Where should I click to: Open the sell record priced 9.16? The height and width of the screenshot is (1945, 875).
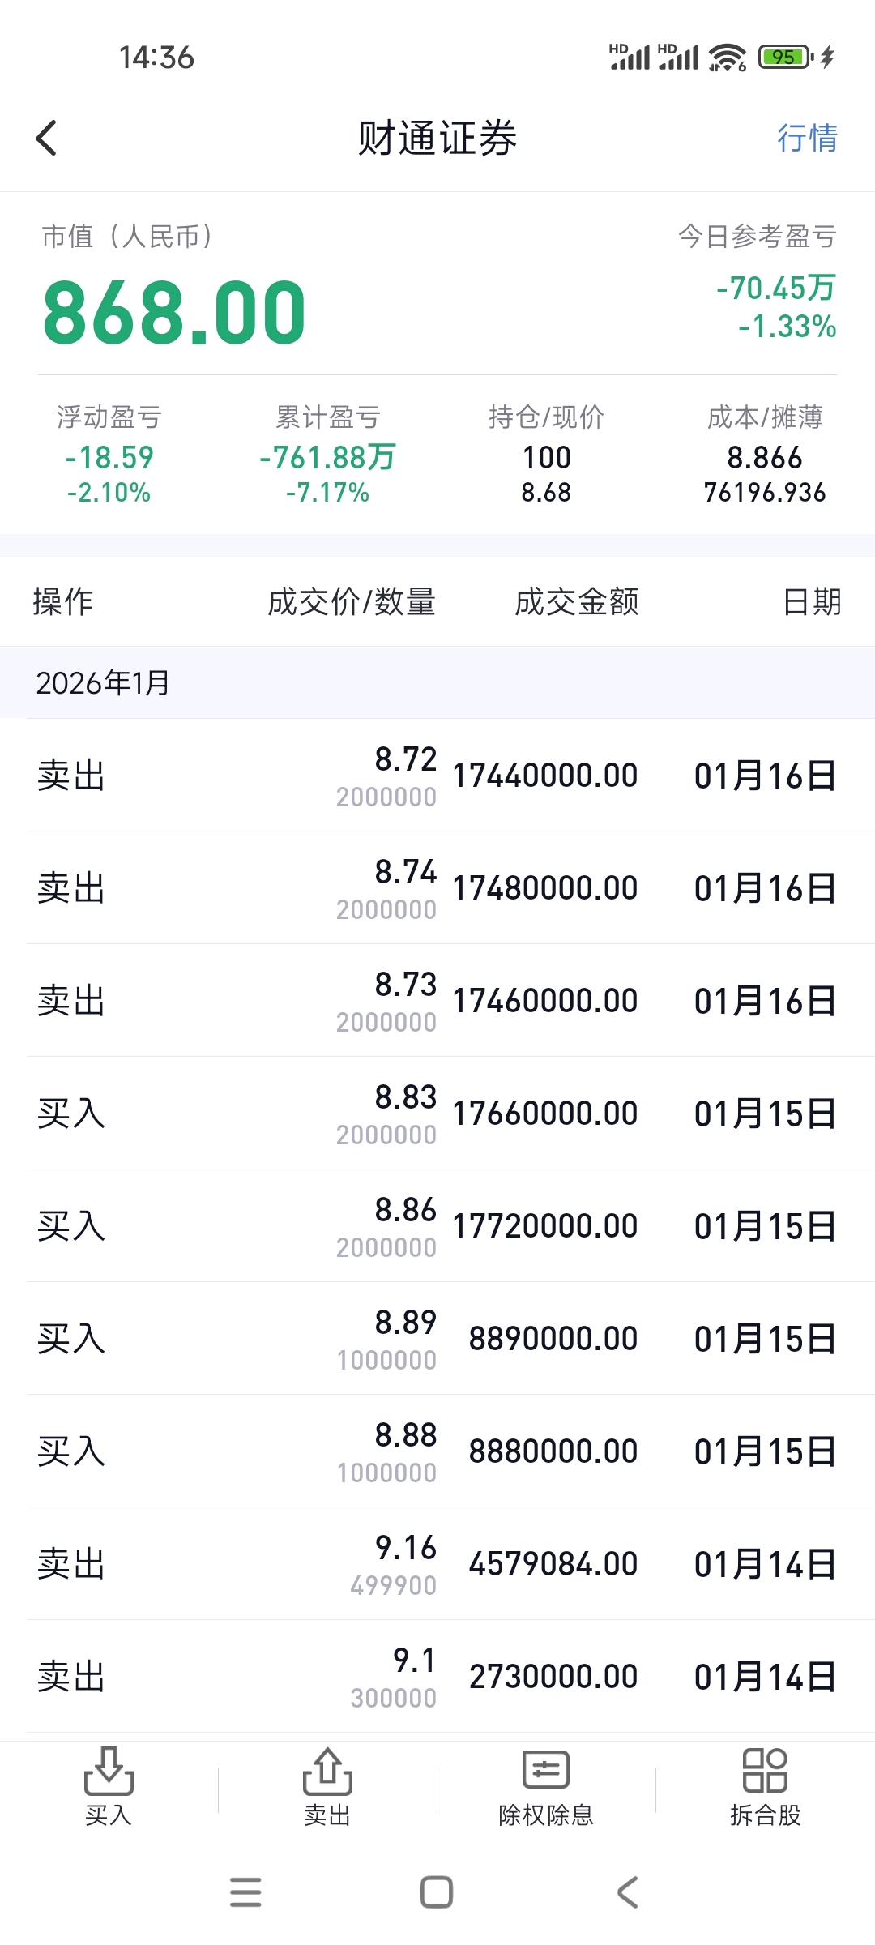pyautogui.click(x=437, y=1564)
